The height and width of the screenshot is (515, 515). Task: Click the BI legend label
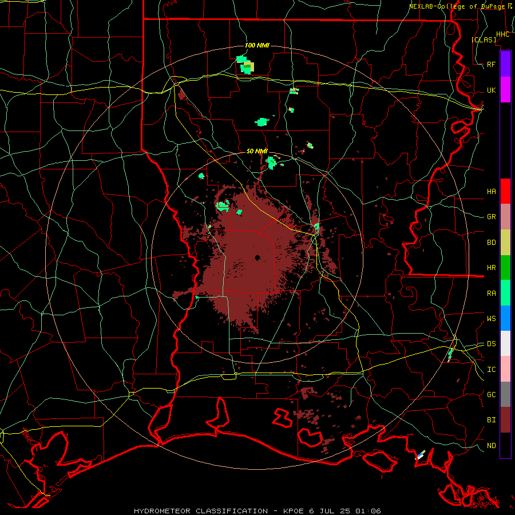pos(491,420)
